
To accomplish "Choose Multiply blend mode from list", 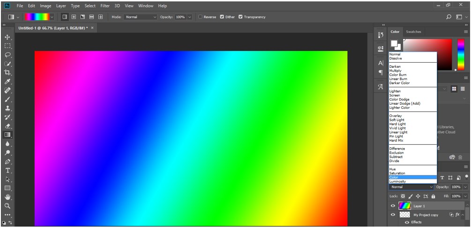I will pyautogui.click(x=395, y=71).
